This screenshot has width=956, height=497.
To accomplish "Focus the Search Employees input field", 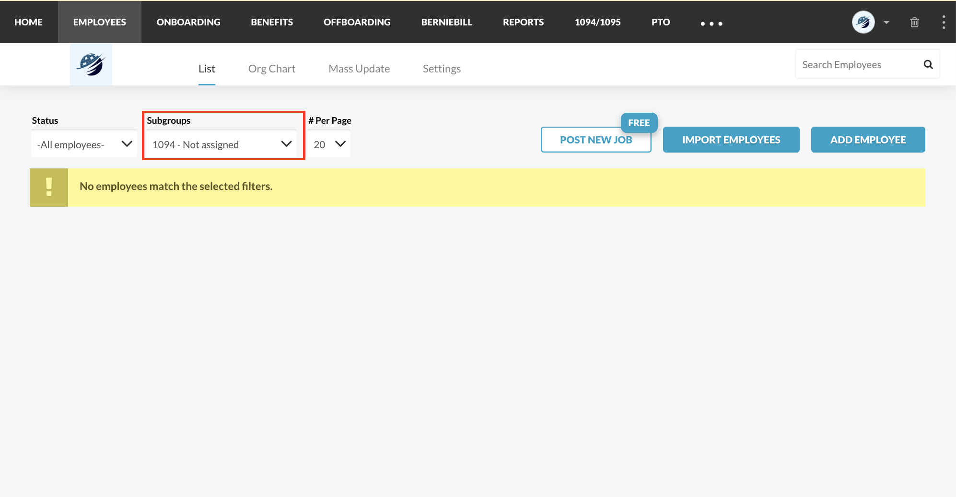I will click(858, 65).
